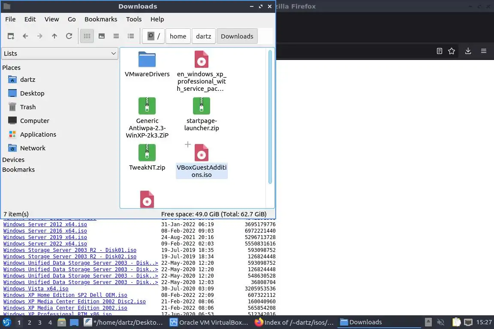Open the View menu
This screenshot has height=329, width=494.
click(51, 19)
